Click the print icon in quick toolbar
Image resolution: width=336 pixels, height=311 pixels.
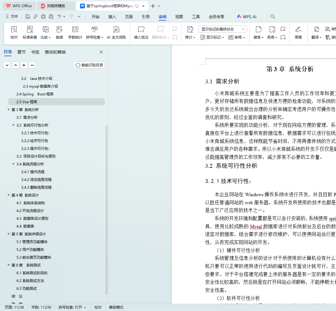click(x=43, y=16)
